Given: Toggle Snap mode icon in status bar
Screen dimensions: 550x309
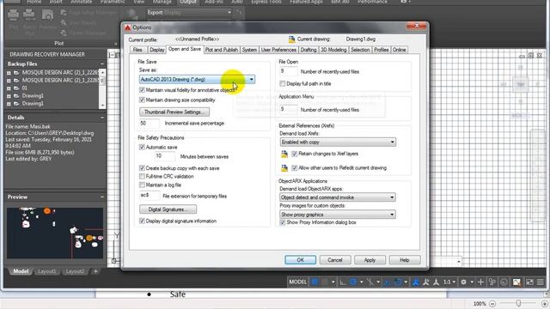Looking at the screenshot, I should [325, 282].
